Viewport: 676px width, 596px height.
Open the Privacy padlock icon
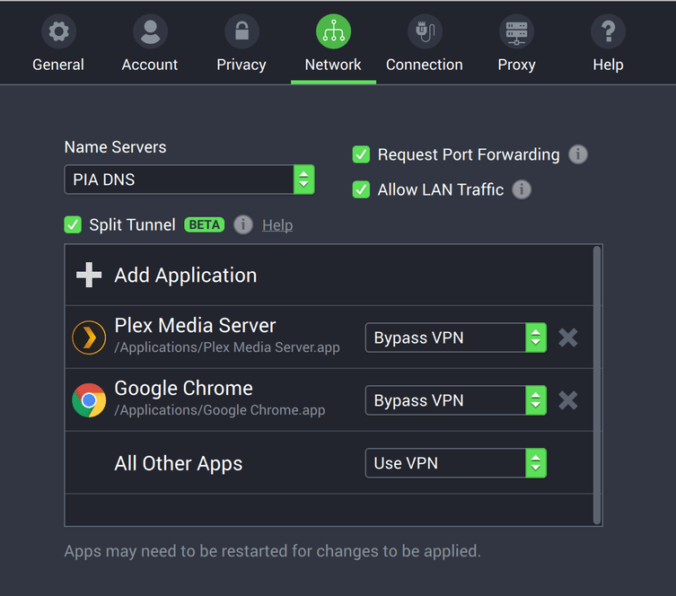coord(241,32)
